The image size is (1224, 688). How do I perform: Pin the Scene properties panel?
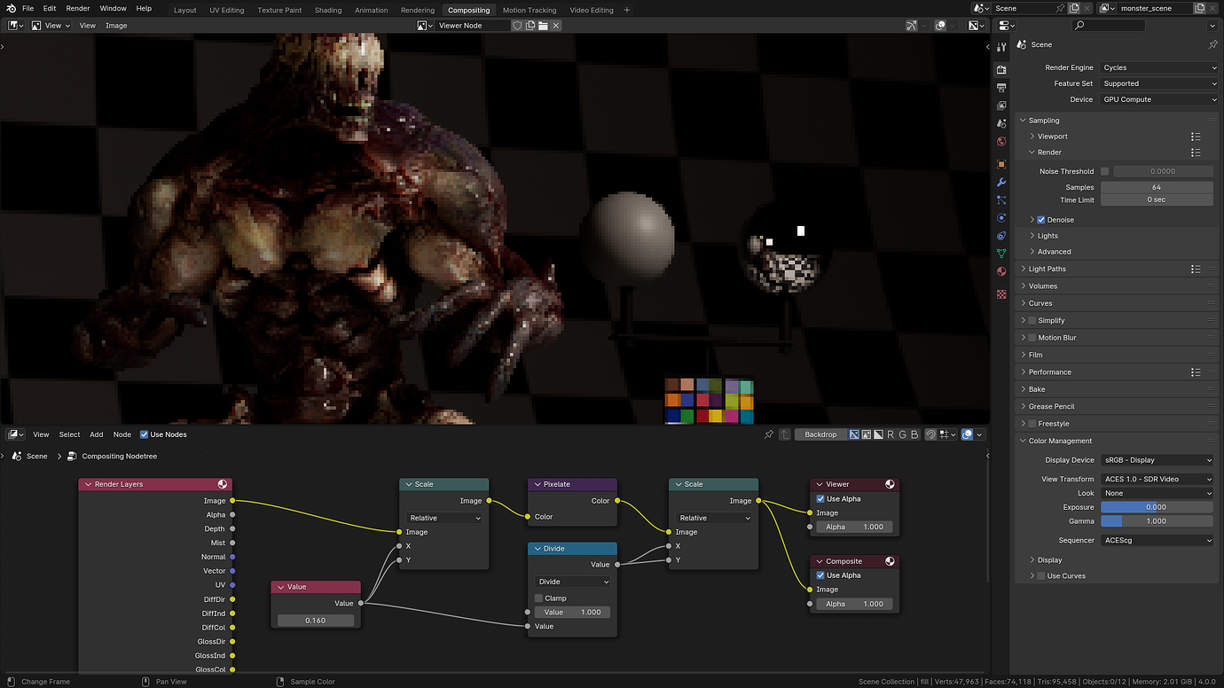(1212, 44)
